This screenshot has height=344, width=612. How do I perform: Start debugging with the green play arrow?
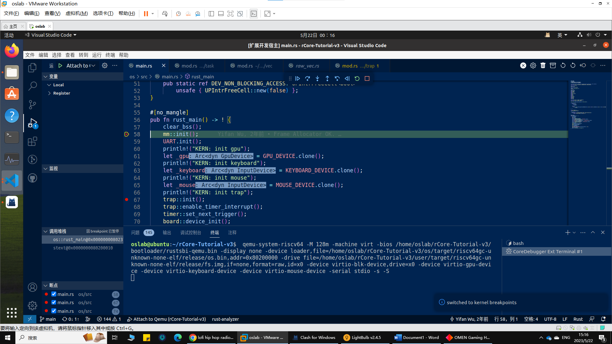click(x=60, y=66)
